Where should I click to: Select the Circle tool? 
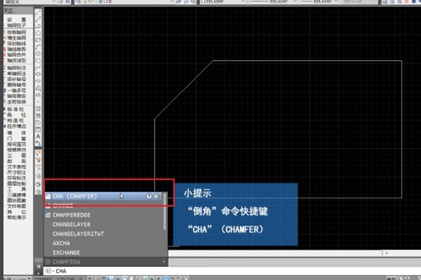pos(38,54)
